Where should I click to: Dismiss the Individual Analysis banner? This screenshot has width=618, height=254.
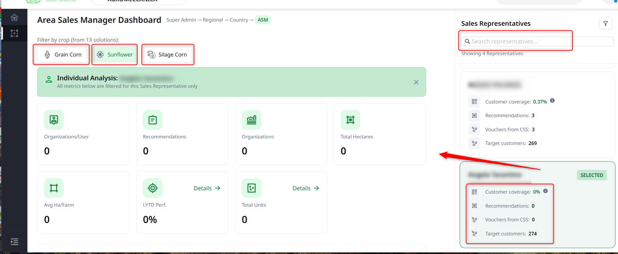pyautogui.click(x=416, y=82)
